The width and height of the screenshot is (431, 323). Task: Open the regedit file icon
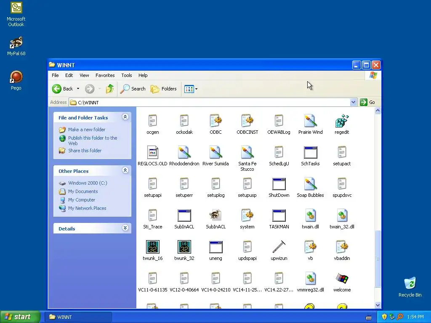[x=342, y=121]
